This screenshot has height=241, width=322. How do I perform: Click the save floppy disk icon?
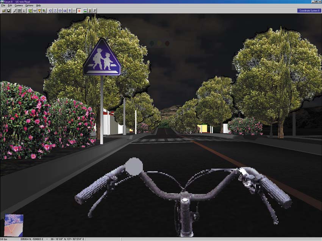click(x=9, y=11)
